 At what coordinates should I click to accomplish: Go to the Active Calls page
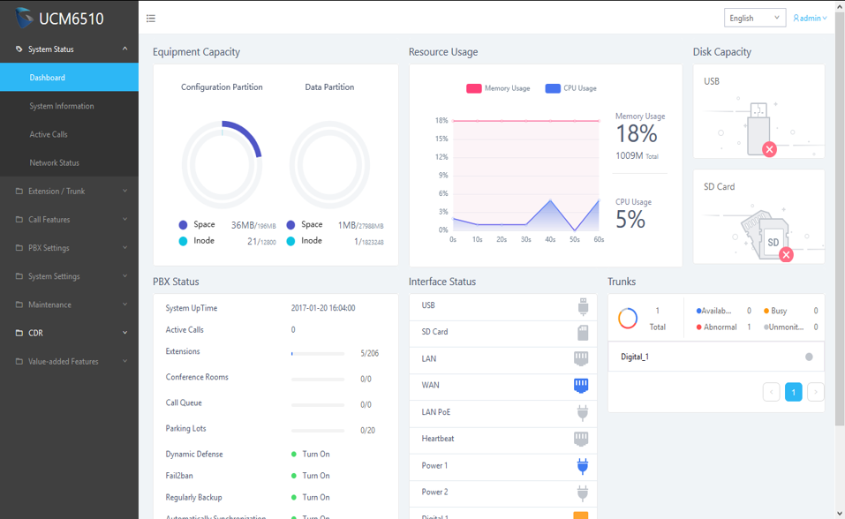(x=49, y=134)
